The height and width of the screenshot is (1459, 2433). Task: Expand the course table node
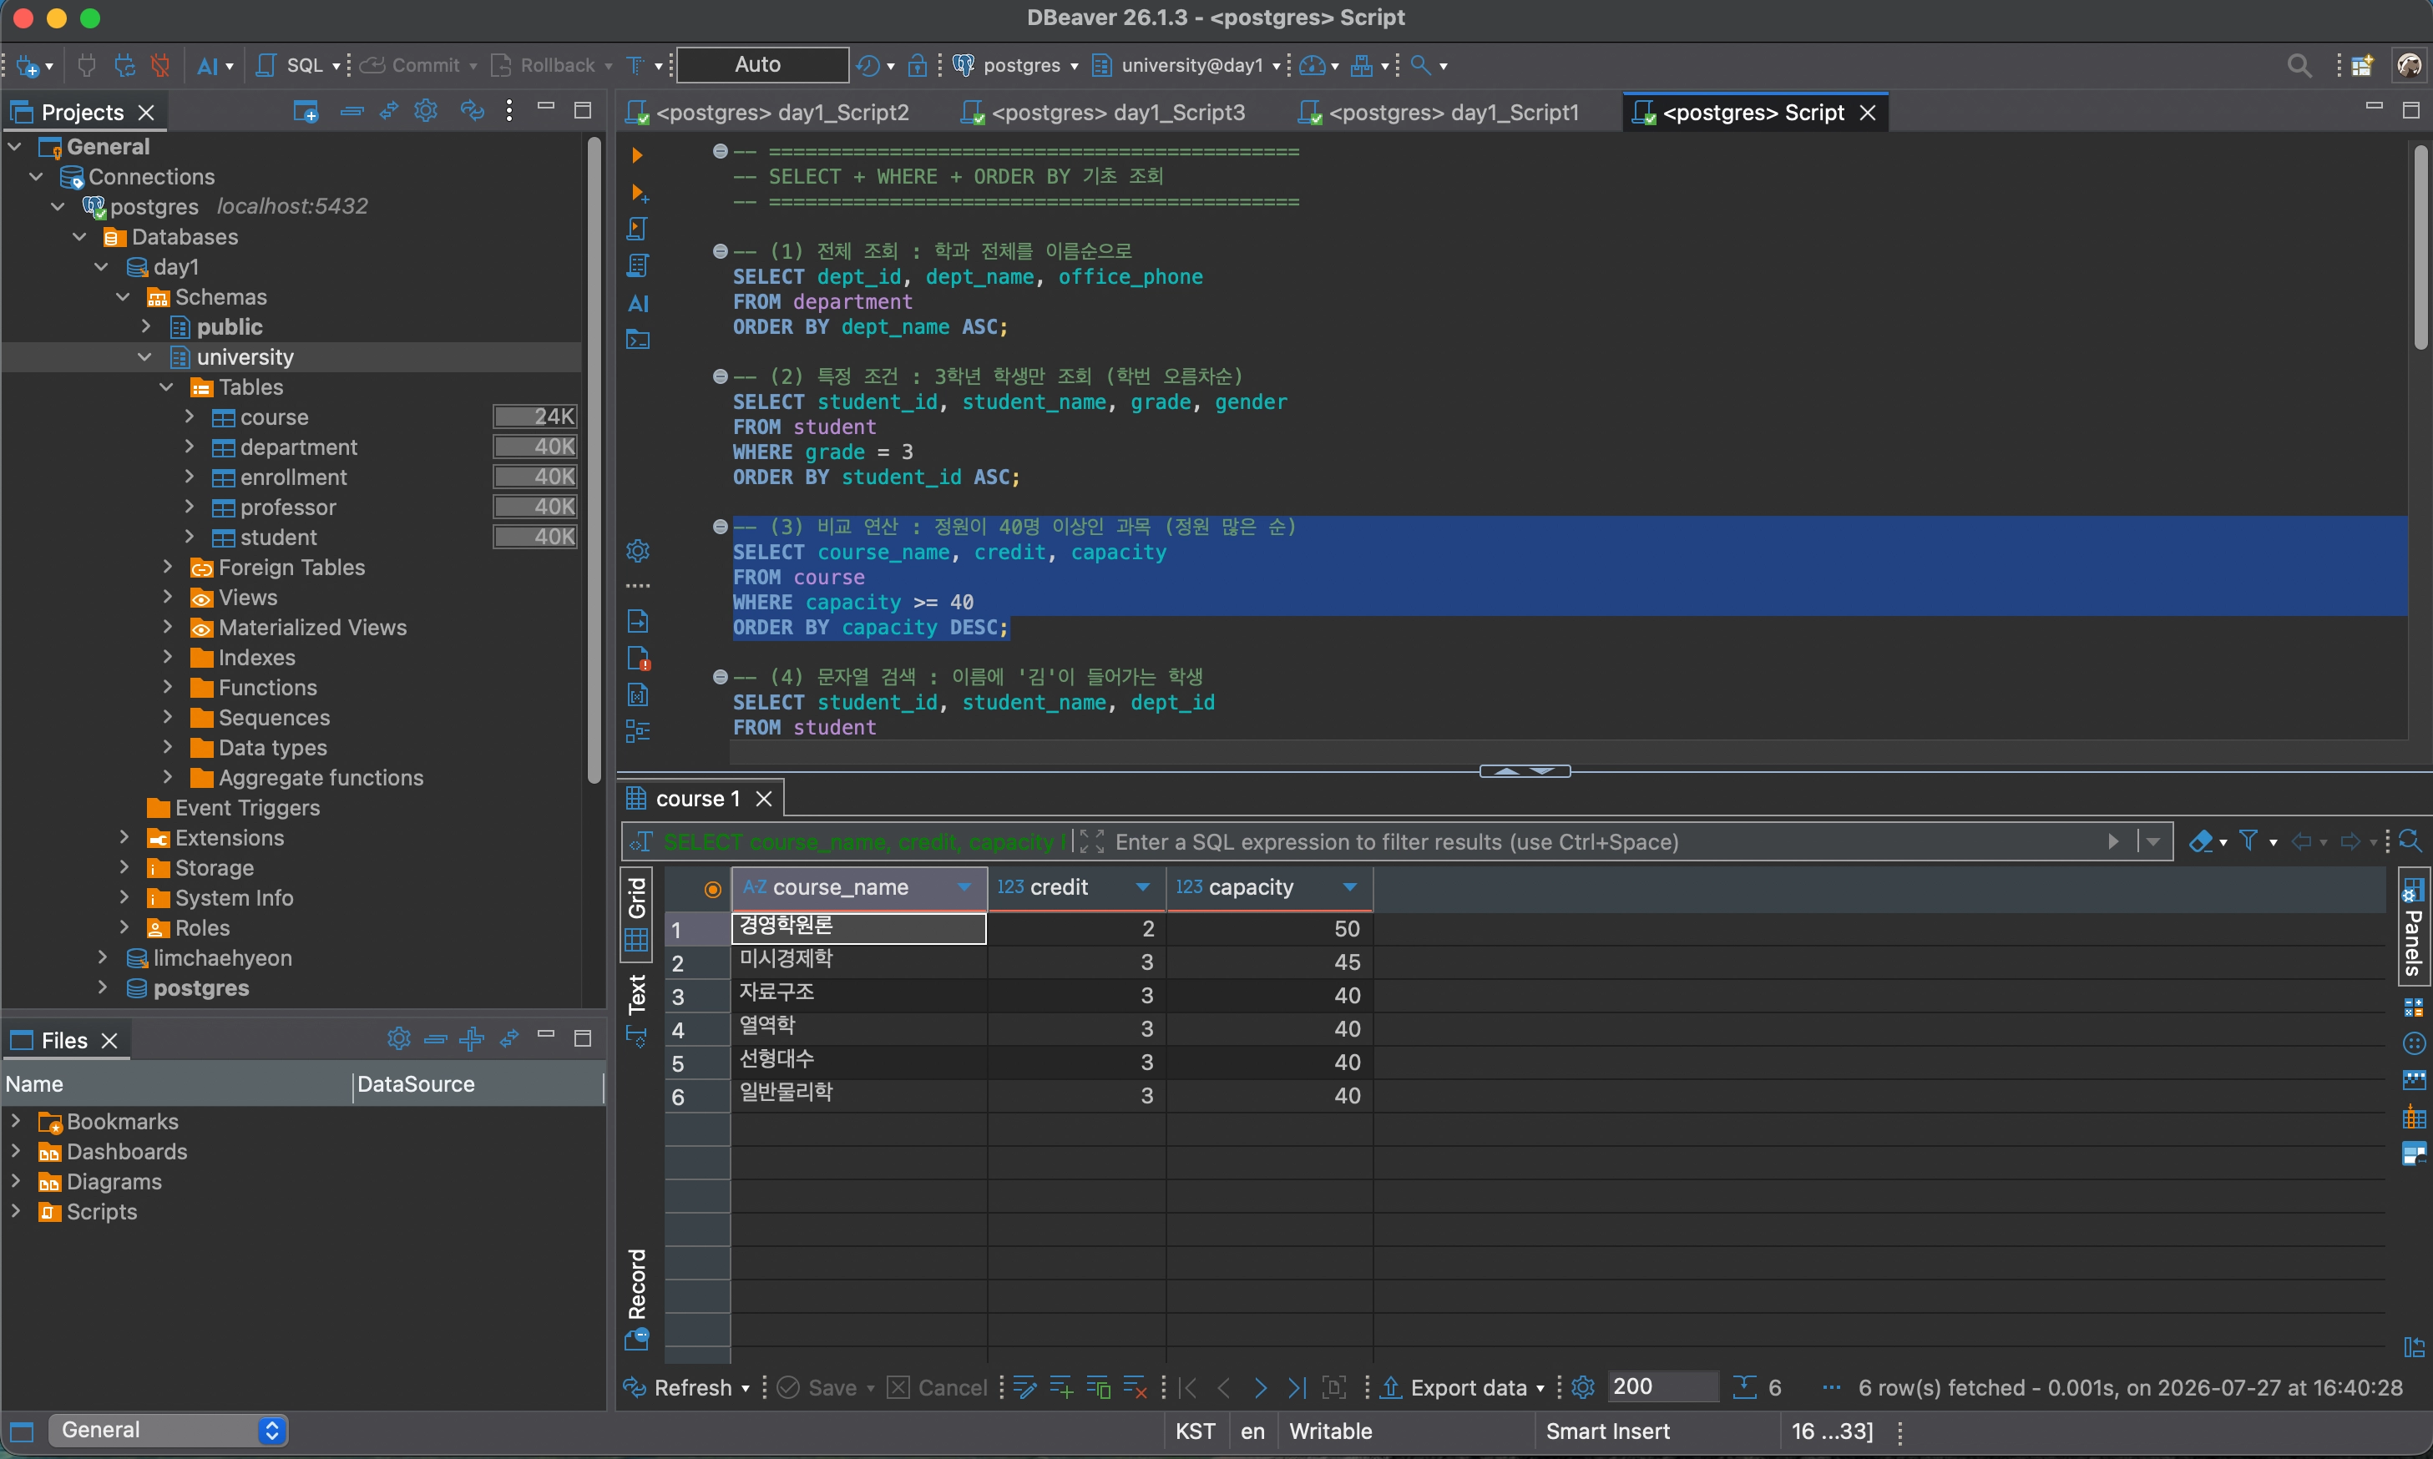click(x=190, y=416)
